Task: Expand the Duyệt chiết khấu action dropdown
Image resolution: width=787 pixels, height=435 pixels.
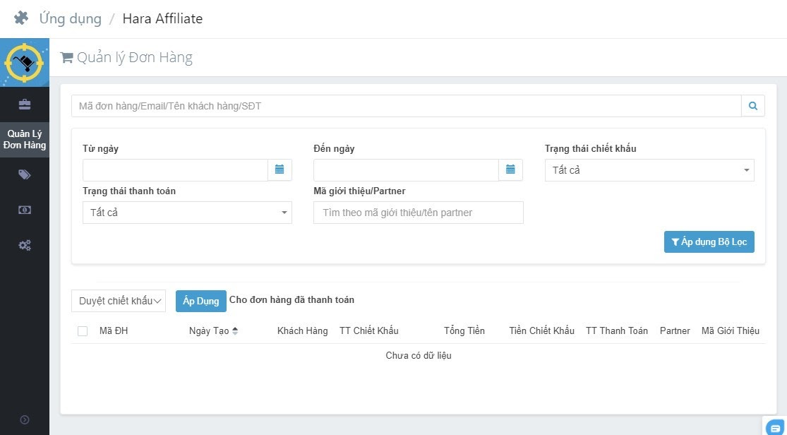Action: click(x=119, y=301)
